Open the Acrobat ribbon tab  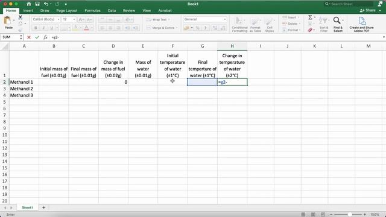pos(165,11)
